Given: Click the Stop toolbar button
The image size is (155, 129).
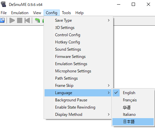Looking at the screenshot, I should (20, 20).
